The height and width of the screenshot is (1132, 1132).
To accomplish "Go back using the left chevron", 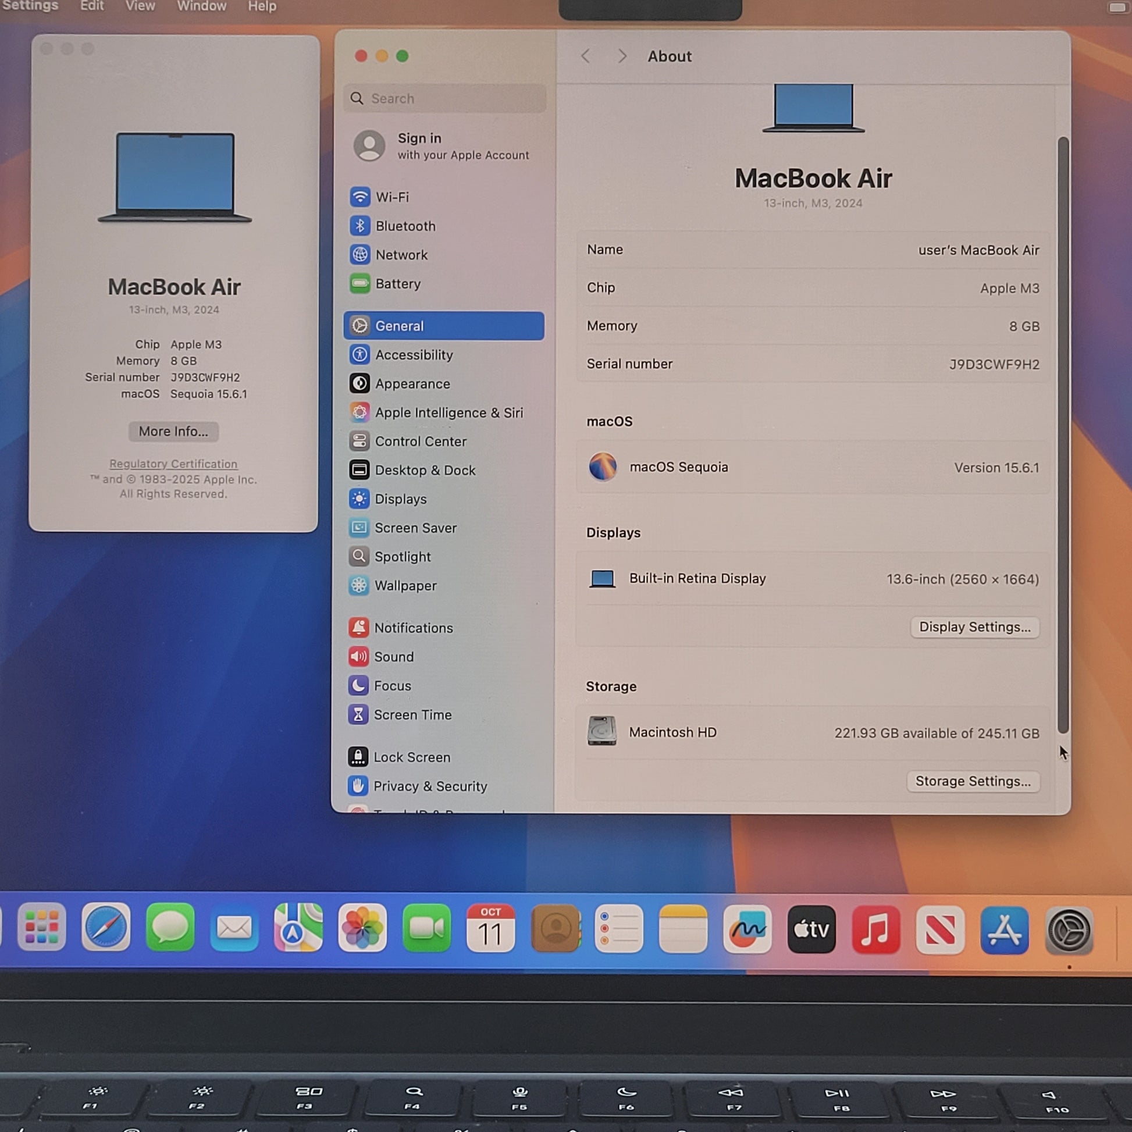I will tap(585, 56).
